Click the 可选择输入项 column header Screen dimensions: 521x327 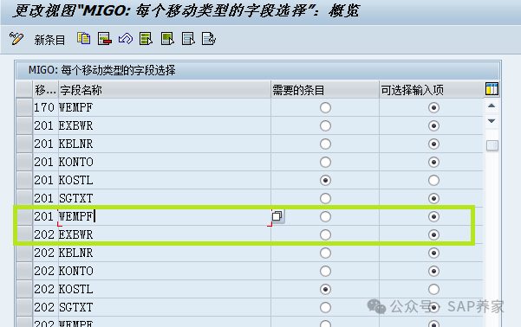(432, 90)
